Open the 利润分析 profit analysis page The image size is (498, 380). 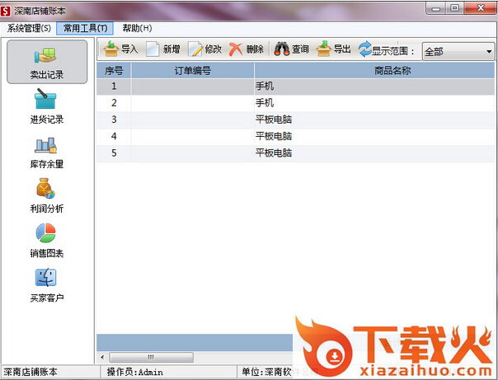(46, 197)
